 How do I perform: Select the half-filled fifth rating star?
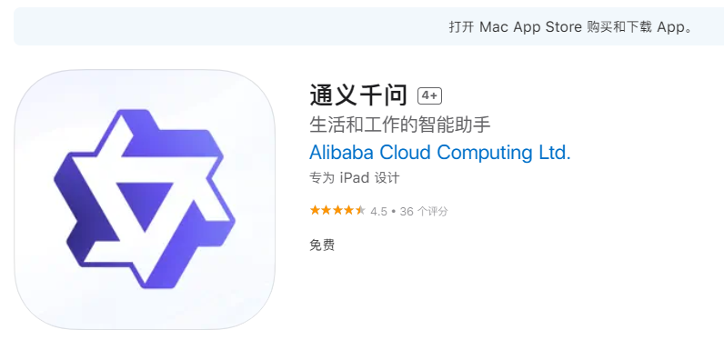pyautogui.click(x=360, y=211)
